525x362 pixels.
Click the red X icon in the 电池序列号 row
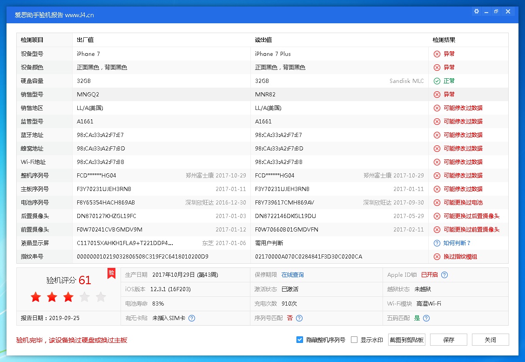(x=437, y=203)
